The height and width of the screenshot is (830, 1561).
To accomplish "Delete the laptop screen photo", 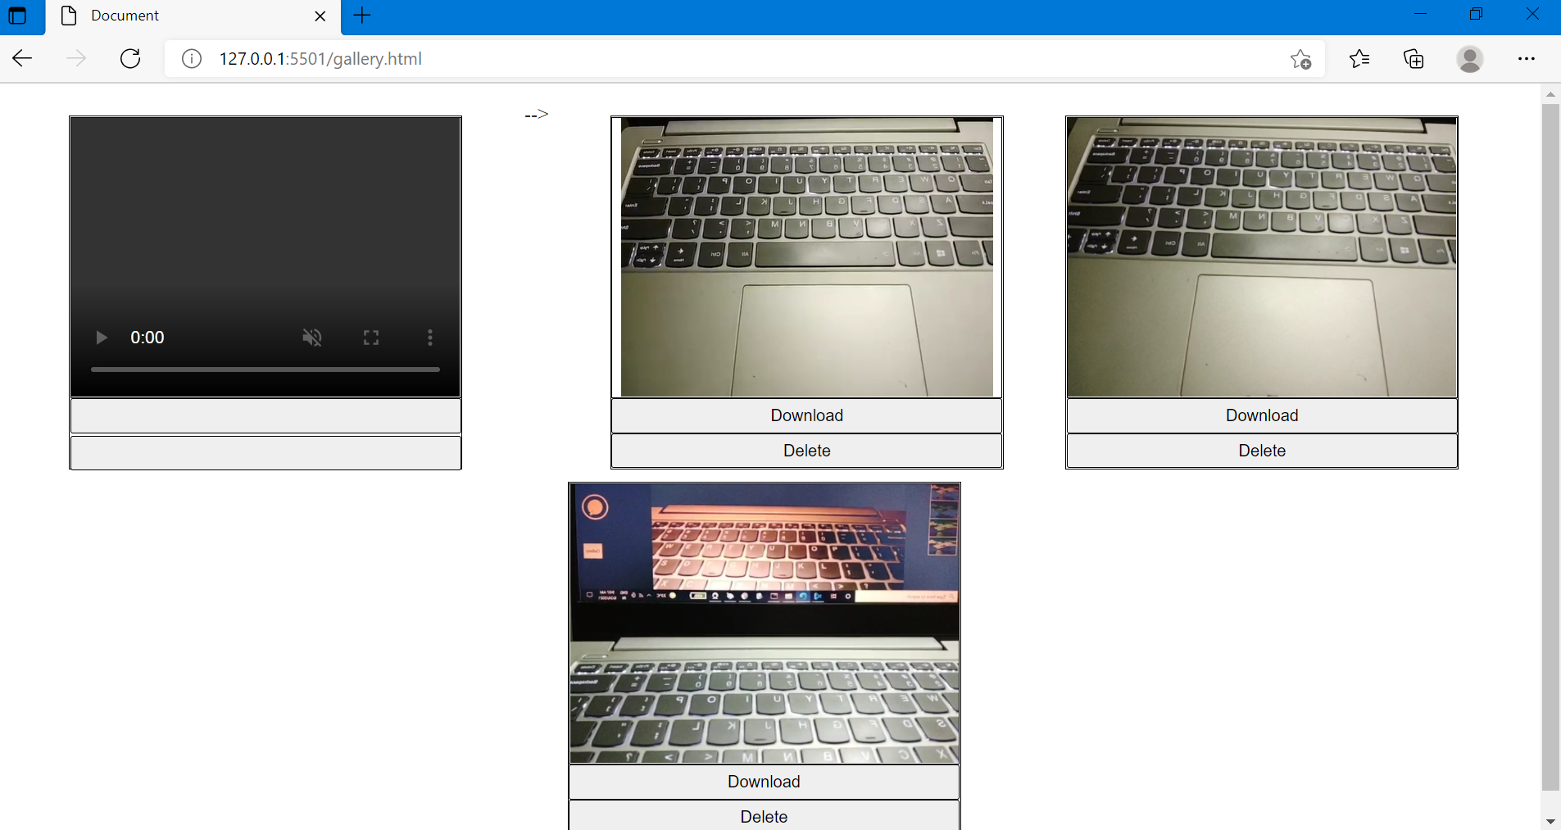I will pos(765,816).
